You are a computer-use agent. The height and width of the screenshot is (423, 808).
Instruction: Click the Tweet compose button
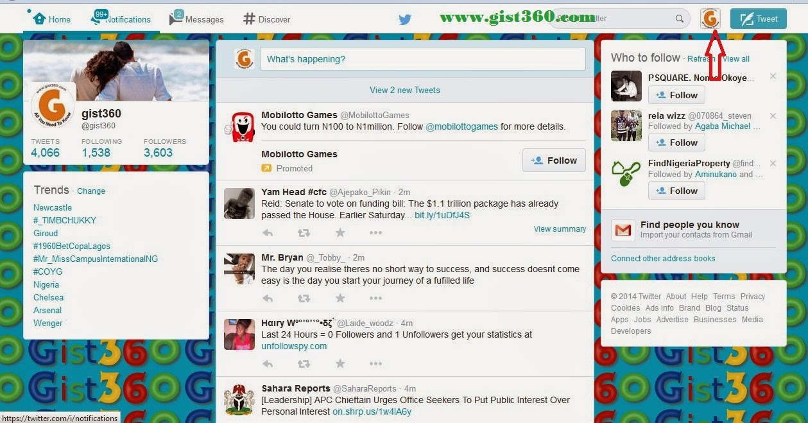[x=758, y=19]
